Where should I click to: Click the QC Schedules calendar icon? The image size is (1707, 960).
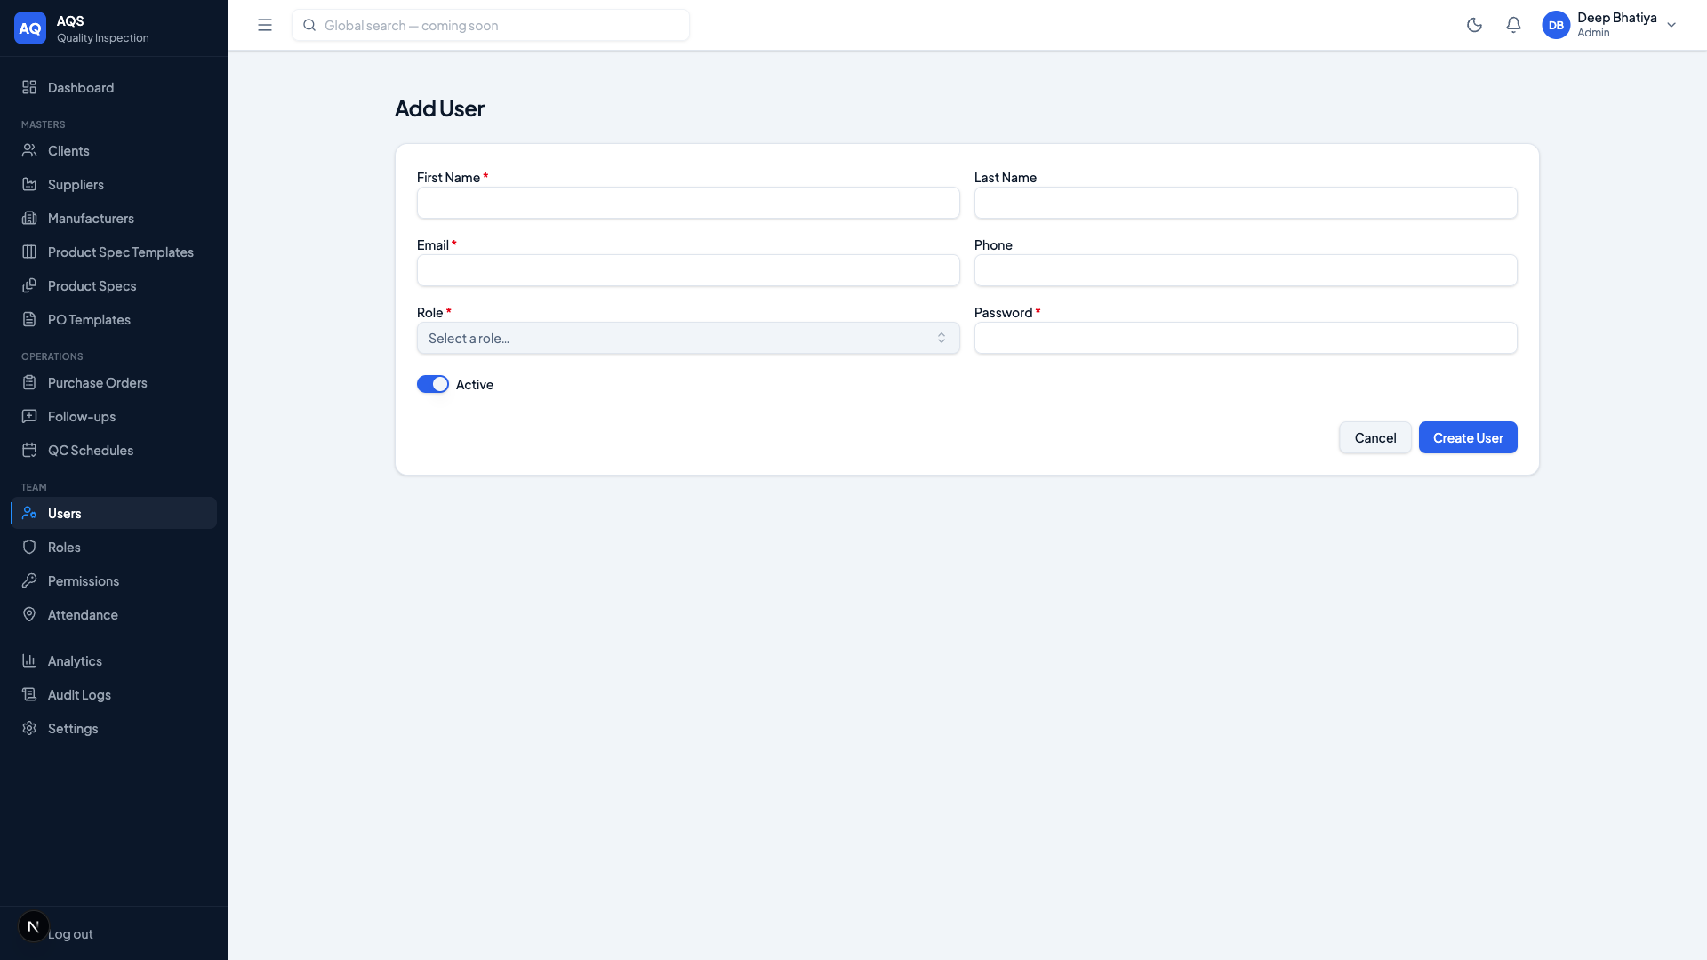(x=29, y=450)
